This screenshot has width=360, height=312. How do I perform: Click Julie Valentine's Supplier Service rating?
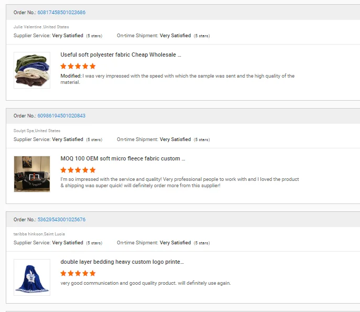(x=68, y=36)
